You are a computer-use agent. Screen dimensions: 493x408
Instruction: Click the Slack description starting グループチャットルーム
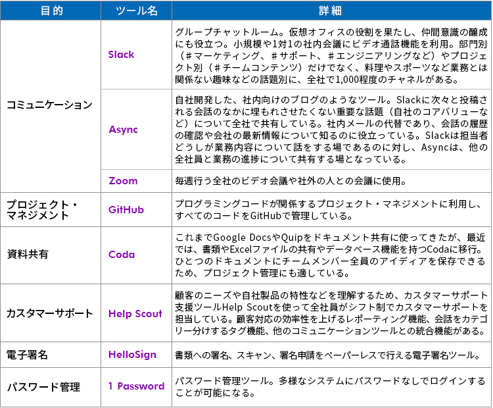click(331, 55)
